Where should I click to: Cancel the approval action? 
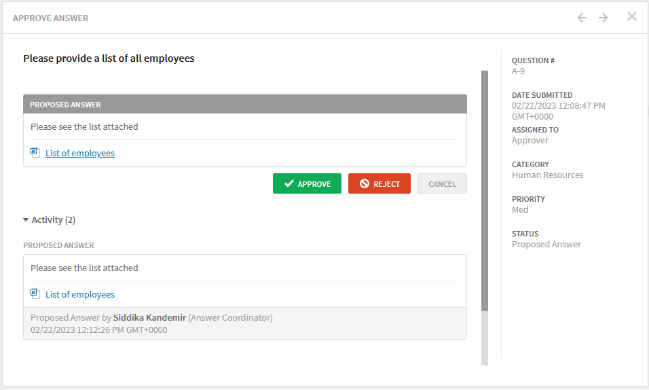[442, 183]
